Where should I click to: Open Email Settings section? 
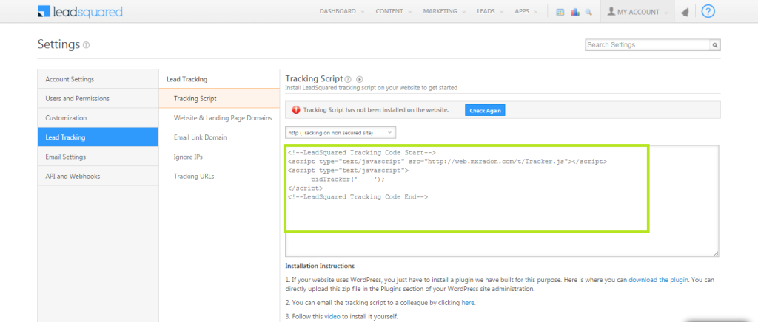[98, 157]
